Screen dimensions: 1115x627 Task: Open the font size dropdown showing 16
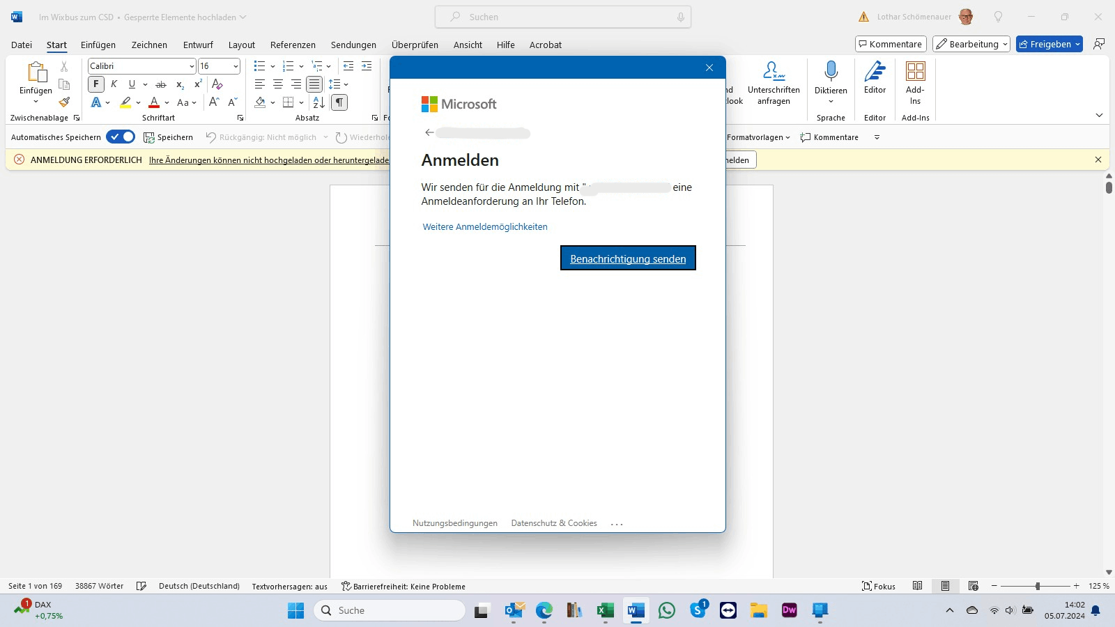pos(236,66)
